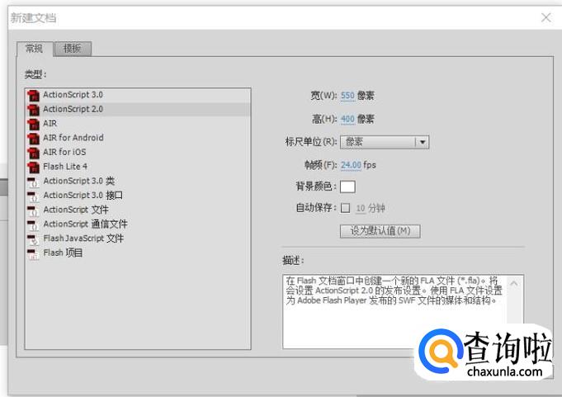Click the ActionScript 通信文件 icon

(33, 224)
